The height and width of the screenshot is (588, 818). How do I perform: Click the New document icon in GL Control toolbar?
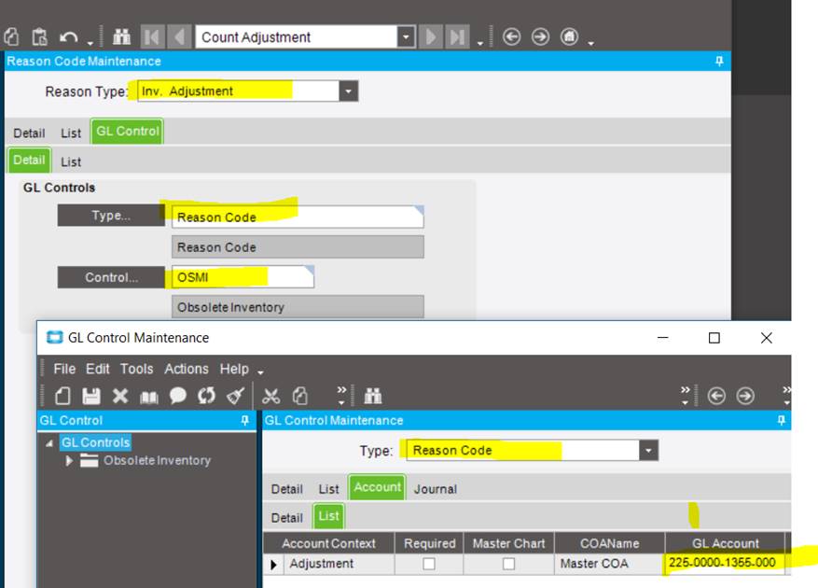(62, 396)
